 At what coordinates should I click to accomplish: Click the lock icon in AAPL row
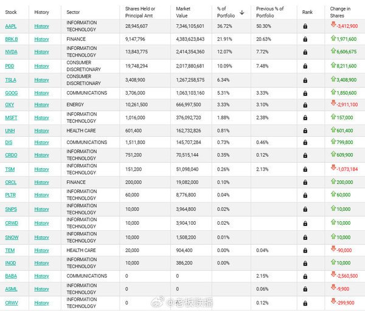pyautogui.click(x=305, y=26)
